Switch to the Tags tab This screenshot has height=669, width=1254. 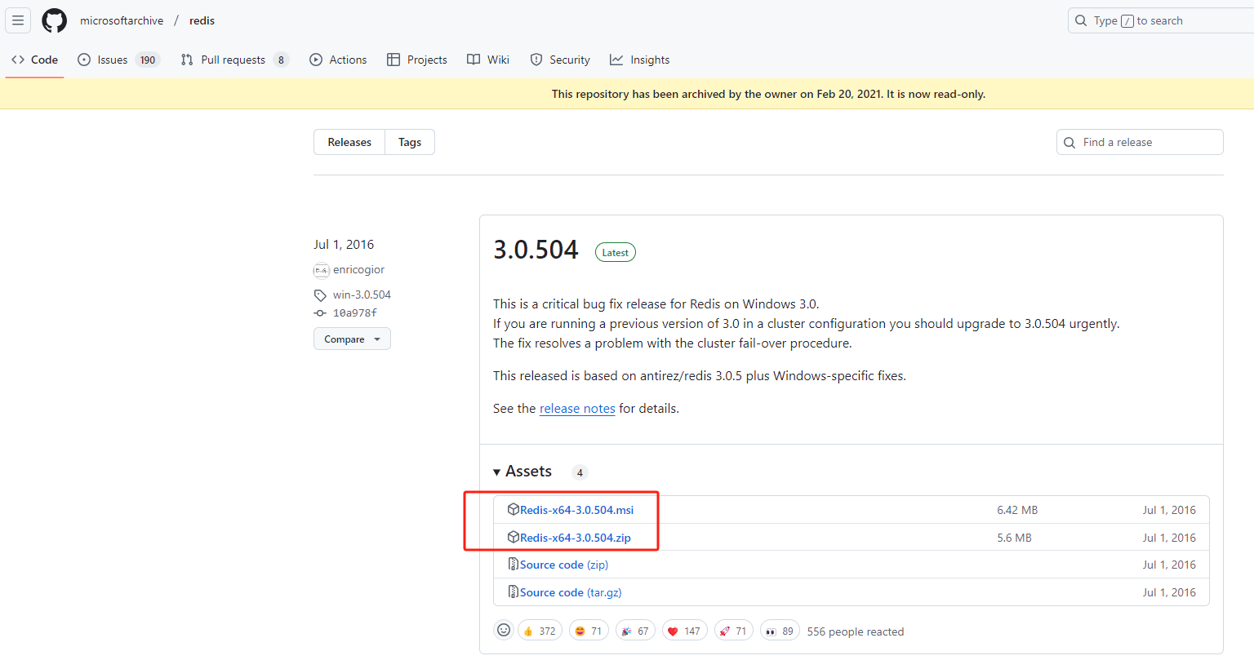pos(409,141)
